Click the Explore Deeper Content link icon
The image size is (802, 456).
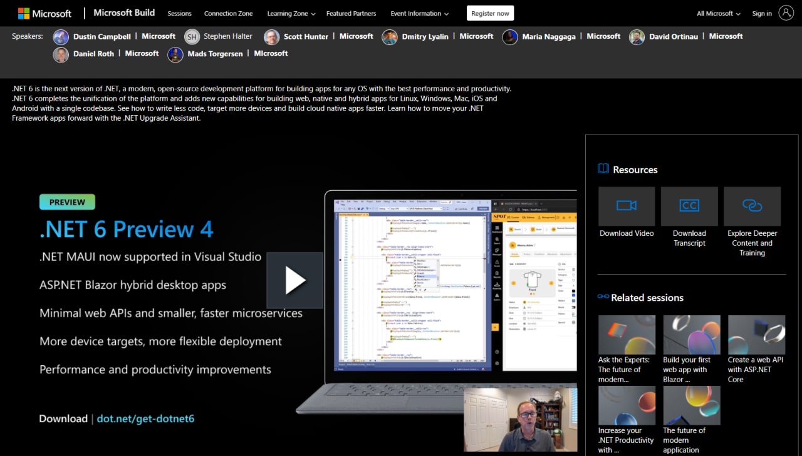[752, 206]
